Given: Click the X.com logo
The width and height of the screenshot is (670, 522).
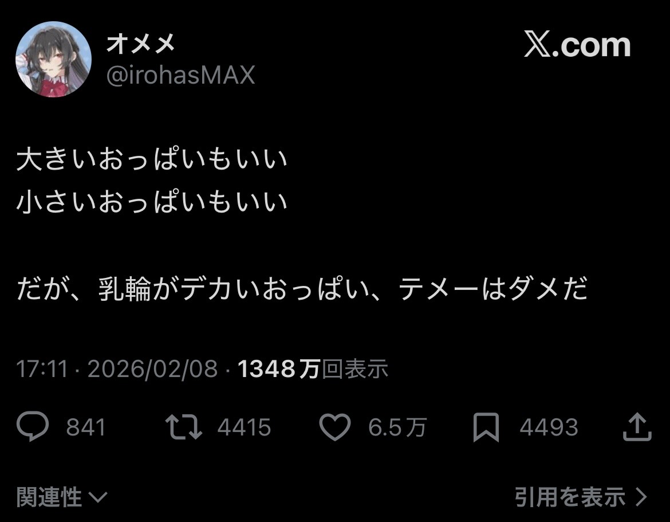Looking at the screenshot, I should (577, 45).
